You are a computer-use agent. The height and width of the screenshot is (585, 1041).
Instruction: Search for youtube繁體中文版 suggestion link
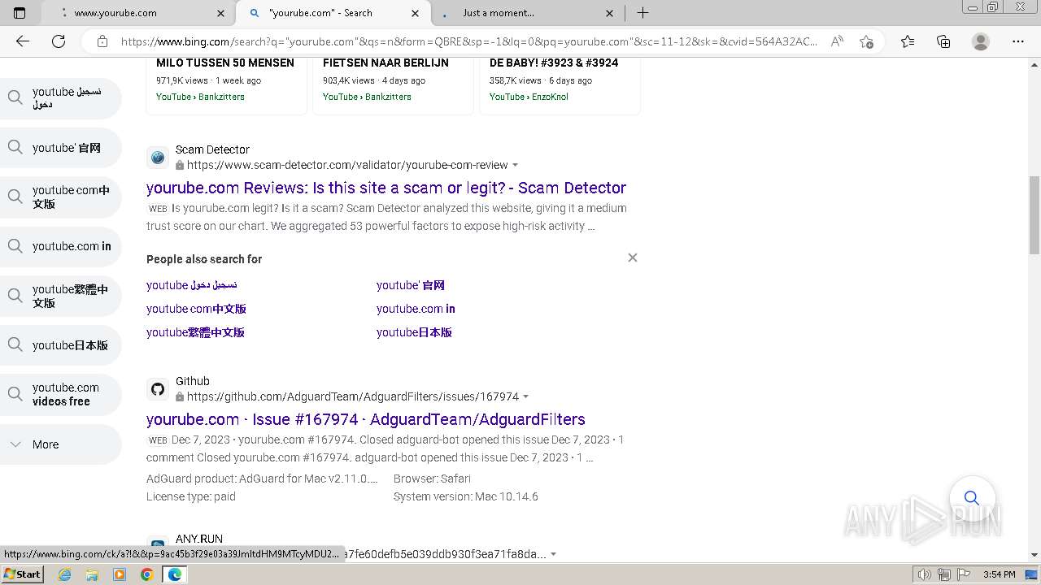point(195,332)
